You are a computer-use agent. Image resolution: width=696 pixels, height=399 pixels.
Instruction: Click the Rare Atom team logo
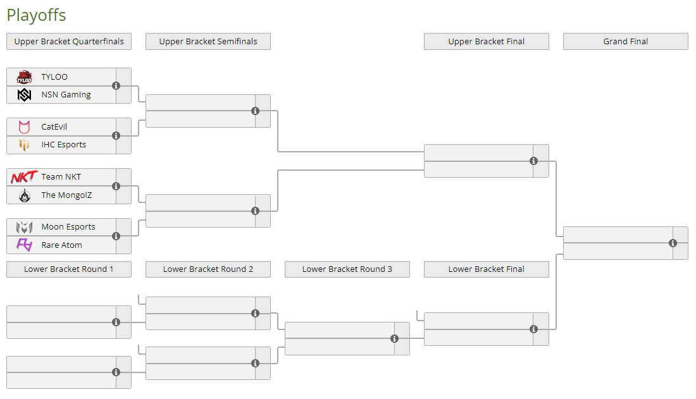point(25,245)
